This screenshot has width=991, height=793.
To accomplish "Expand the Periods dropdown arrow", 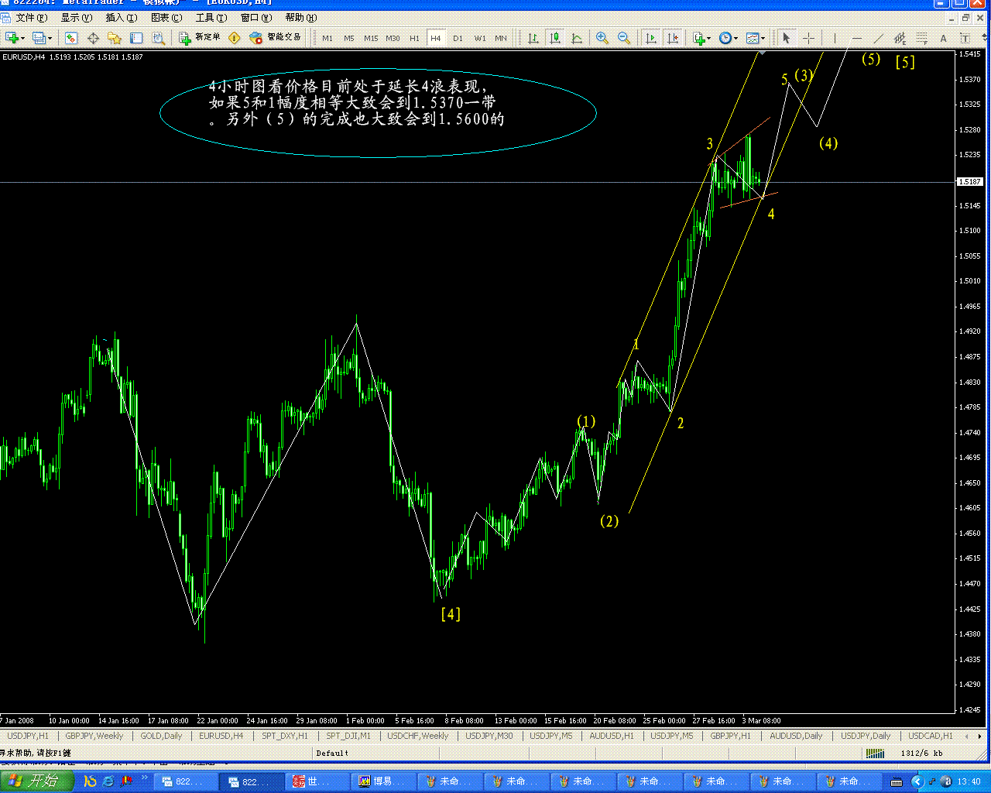I will [x=735, y=38].
